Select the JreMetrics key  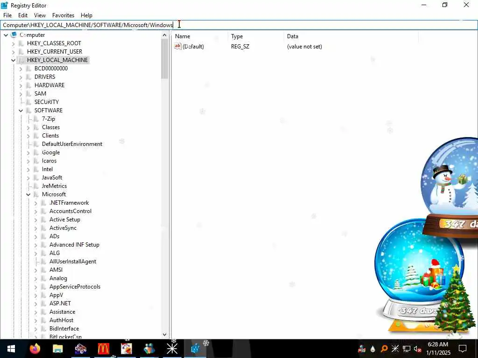pos(54,186)
